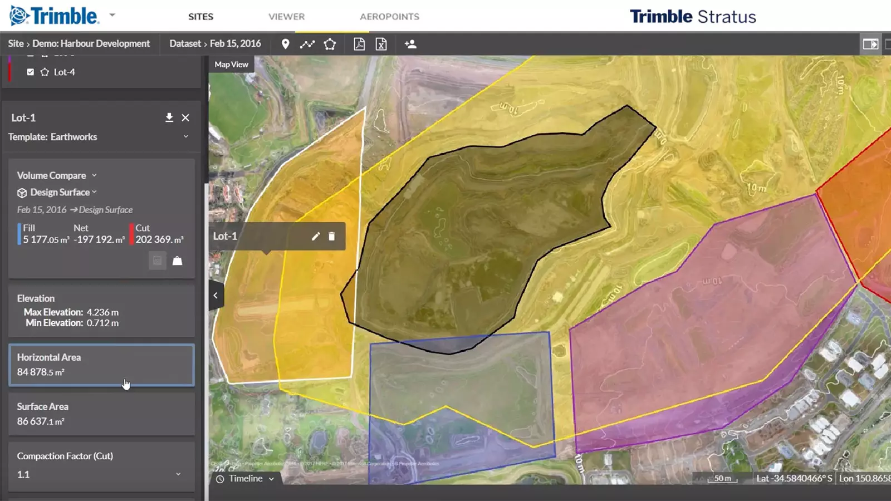
Task: Expand the Timeline control
Action: 246,479
